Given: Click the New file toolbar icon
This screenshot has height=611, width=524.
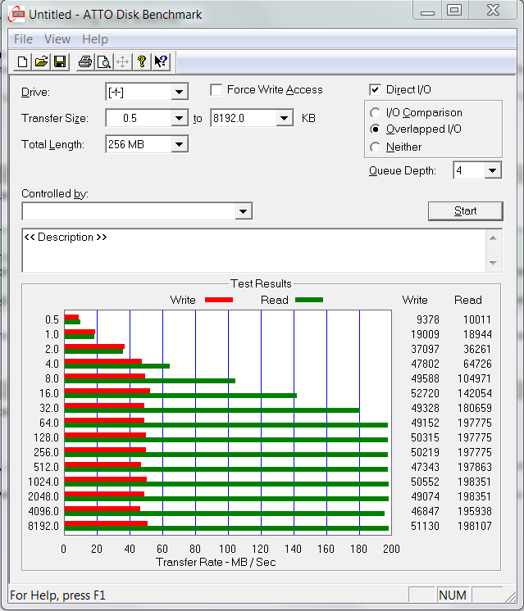Looking at the screenshot, I should (23, 61).
